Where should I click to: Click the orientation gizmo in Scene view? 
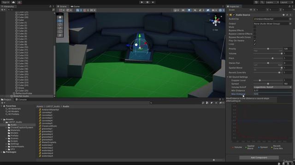[216, 21]
